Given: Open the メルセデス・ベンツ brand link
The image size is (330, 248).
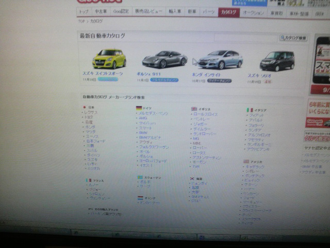Looking at the screenshot, I should coord(153,113).
